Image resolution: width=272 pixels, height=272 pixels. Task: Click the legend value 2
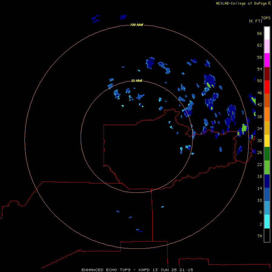coord(261,224)
